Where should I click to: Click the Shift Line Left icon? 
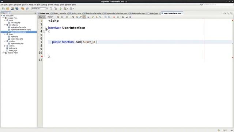(x=105, y=17)
